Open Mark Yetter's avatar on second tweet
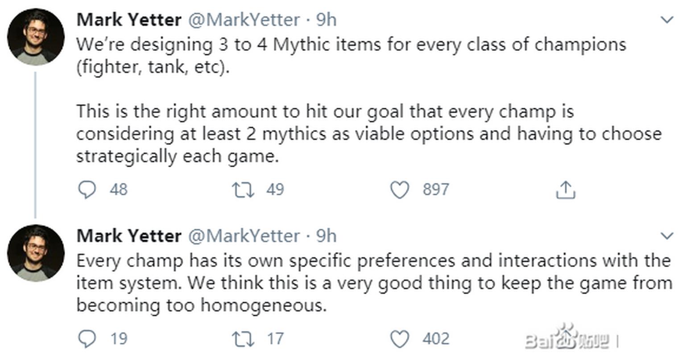Image resolution: width=683 pixels, height=356 pixels. [36, 253]
